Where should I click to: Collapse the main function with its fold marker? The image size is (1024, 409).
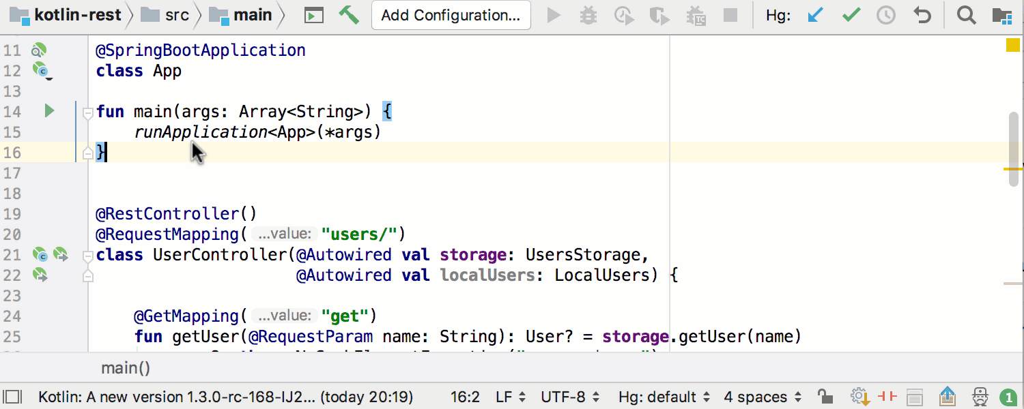click(87, 112)
